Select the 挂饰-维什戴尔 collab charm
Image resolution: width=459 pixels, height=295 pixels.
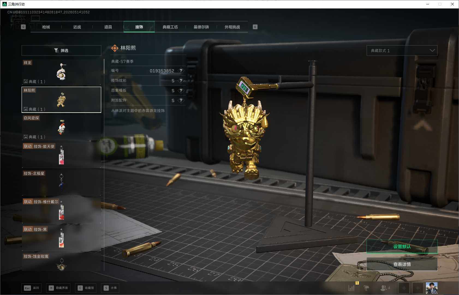tap(61, 210)
